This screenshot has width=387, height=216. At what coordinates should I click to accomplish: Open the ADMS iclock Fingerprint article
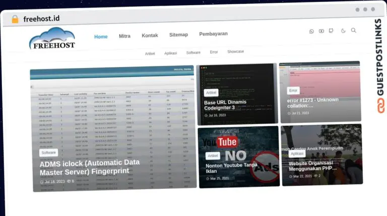click(x=90, y=167)
